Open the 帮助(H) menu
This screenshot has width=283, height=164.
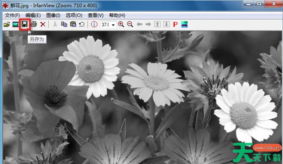click(x=117, y=15)
